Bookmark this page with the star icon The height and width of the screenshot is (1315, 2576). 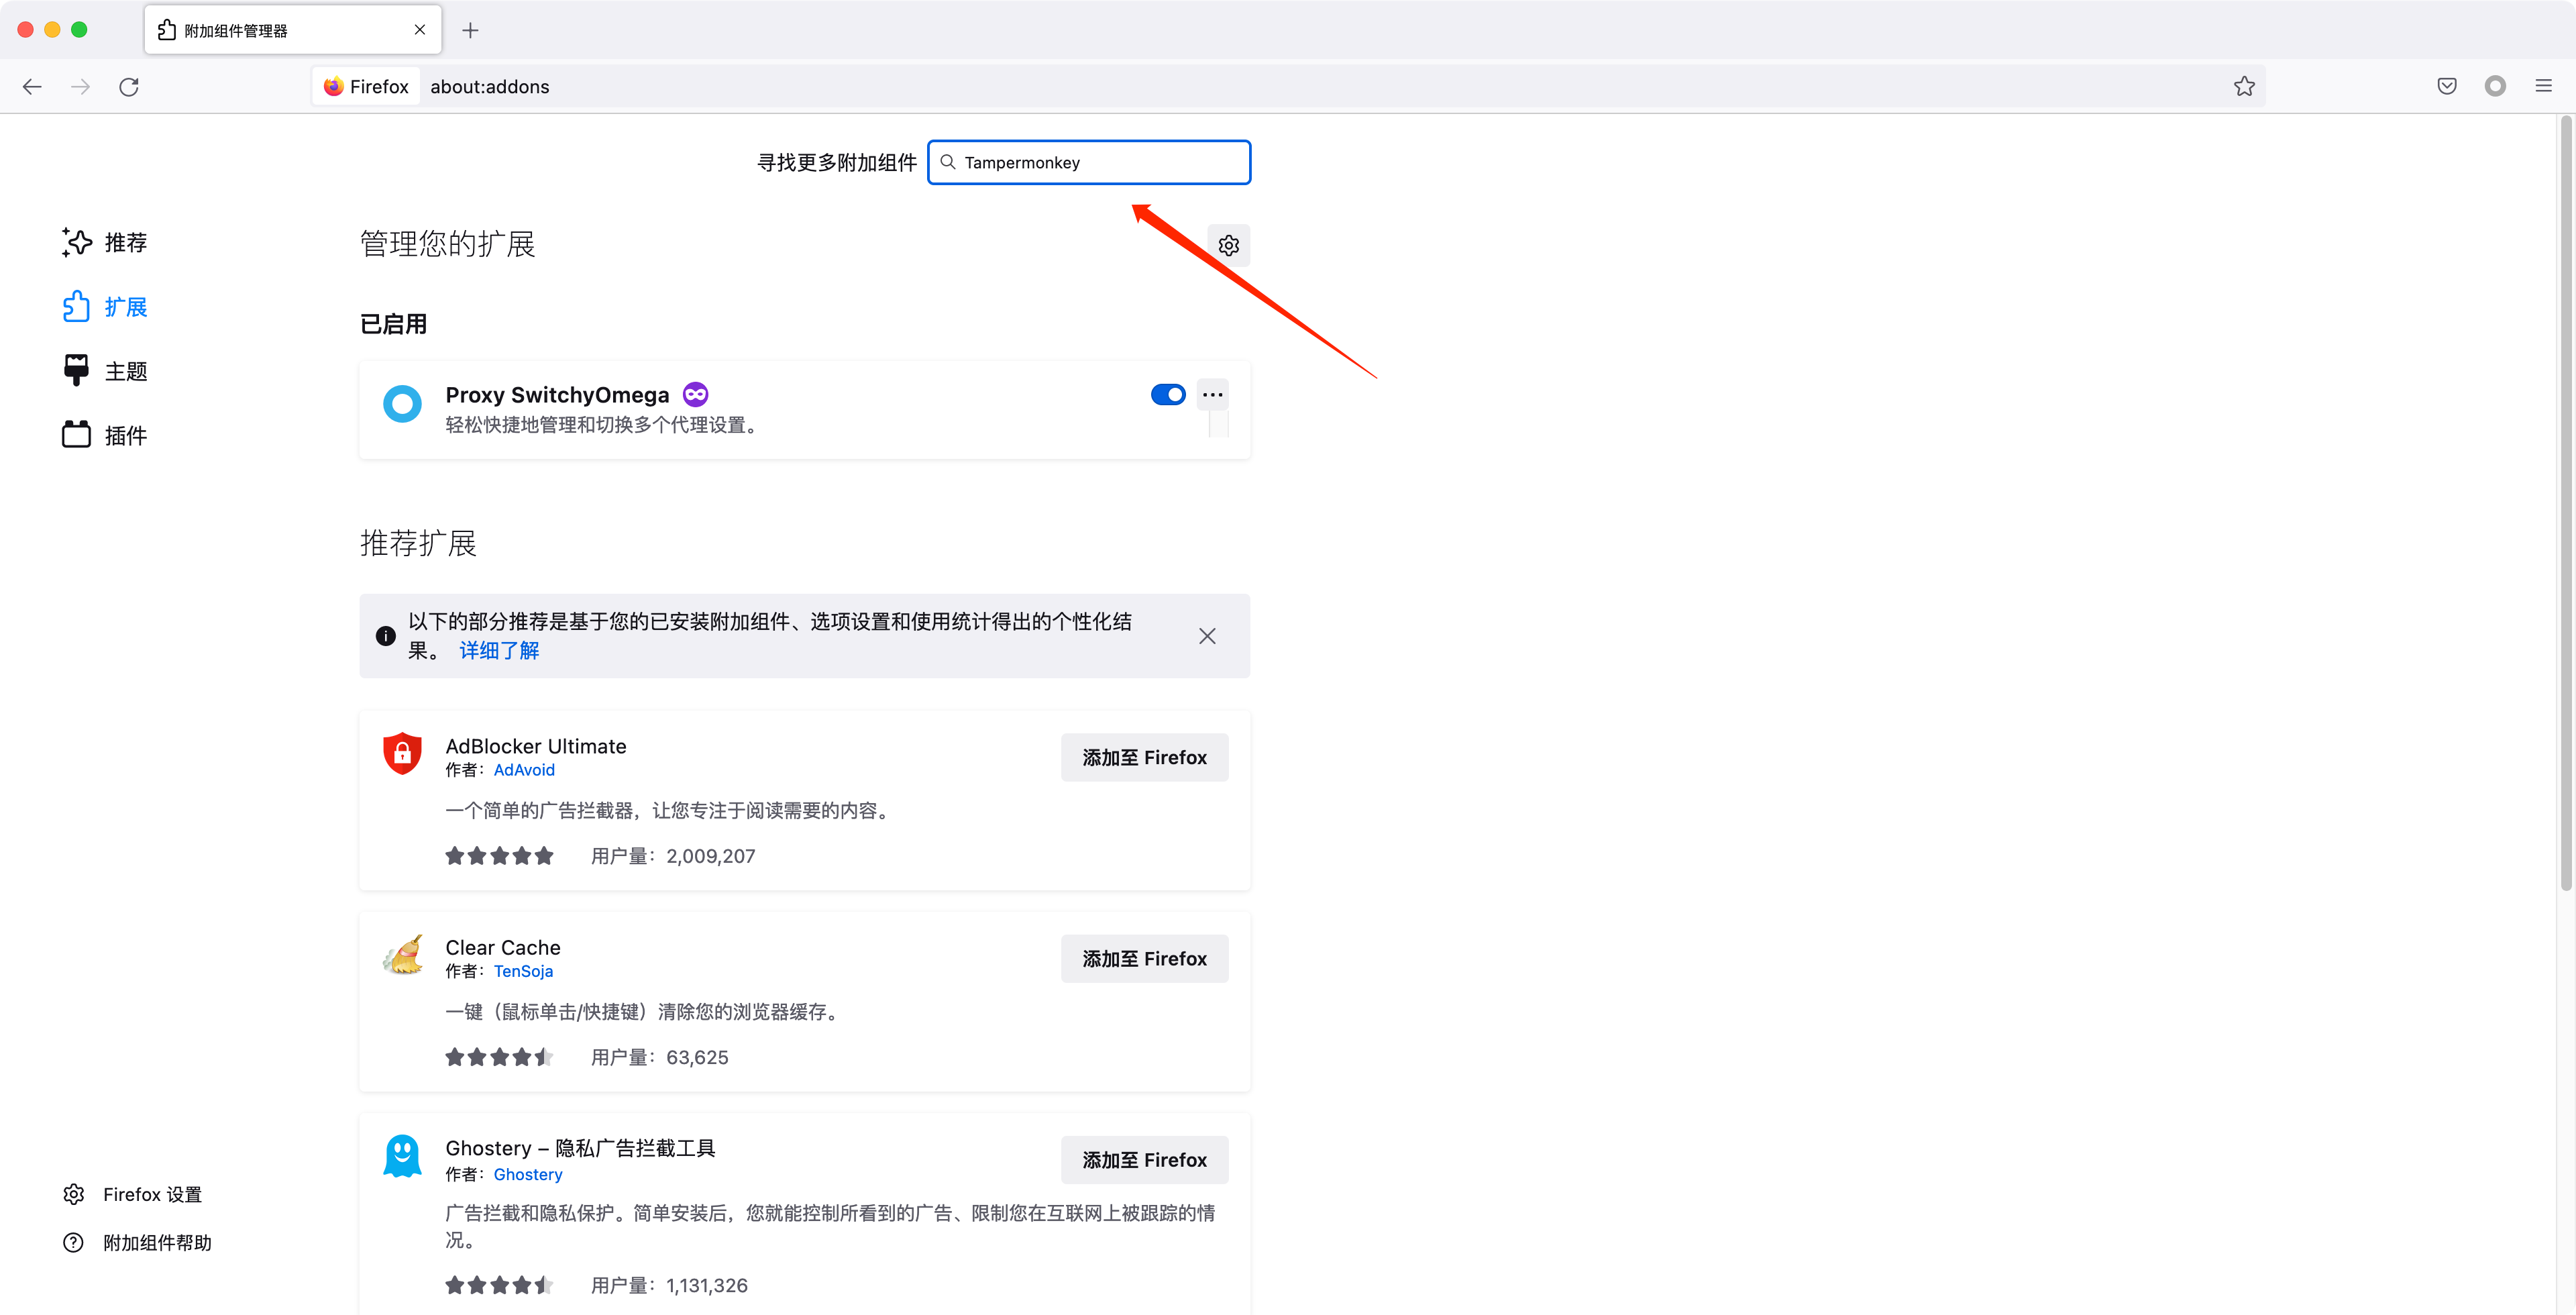pos(2244,87)
